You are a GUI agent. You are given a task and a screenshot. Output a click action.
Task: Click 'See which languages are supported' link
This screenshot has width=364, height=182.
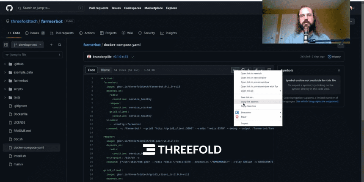point(317,102)
